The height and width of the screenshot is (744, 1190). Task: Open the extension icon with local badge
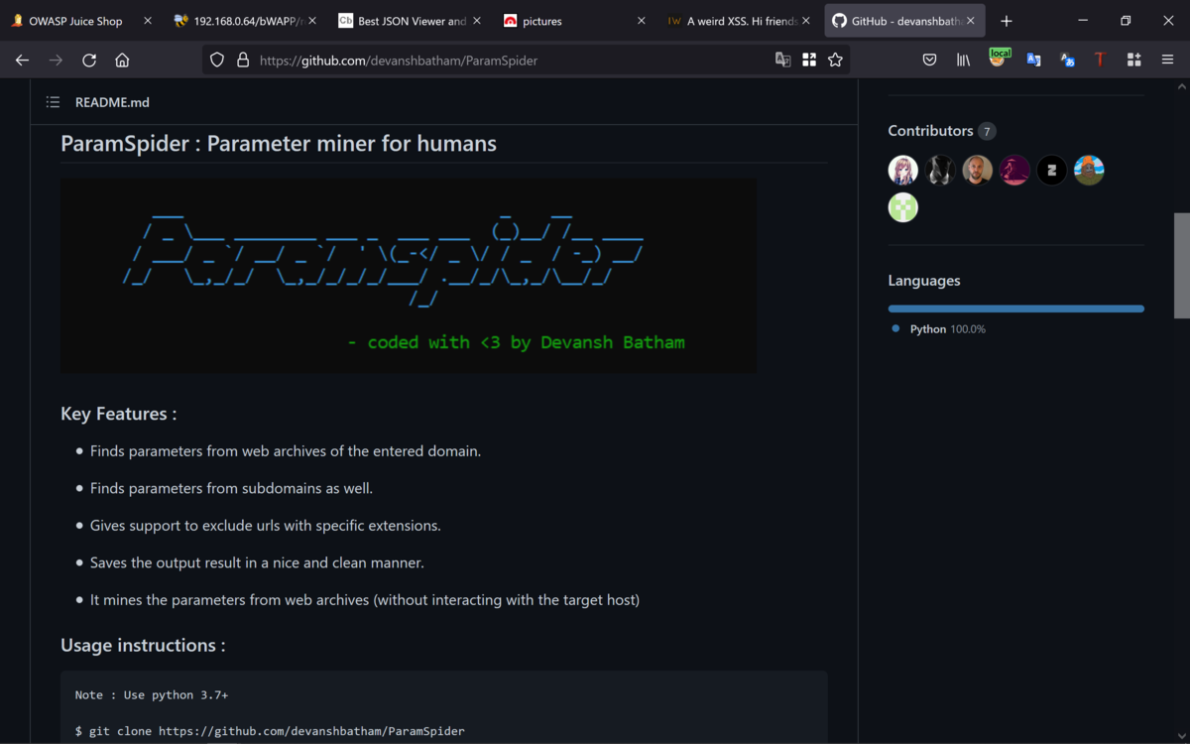point(998,59)
